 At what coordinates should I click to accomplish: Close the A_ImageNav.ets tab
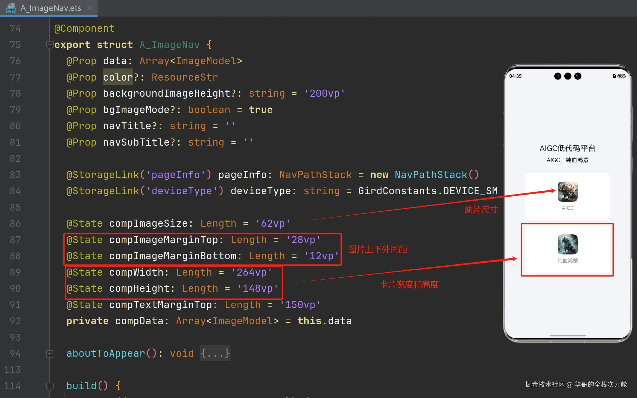pyautogui.click(x=90, y=8)
